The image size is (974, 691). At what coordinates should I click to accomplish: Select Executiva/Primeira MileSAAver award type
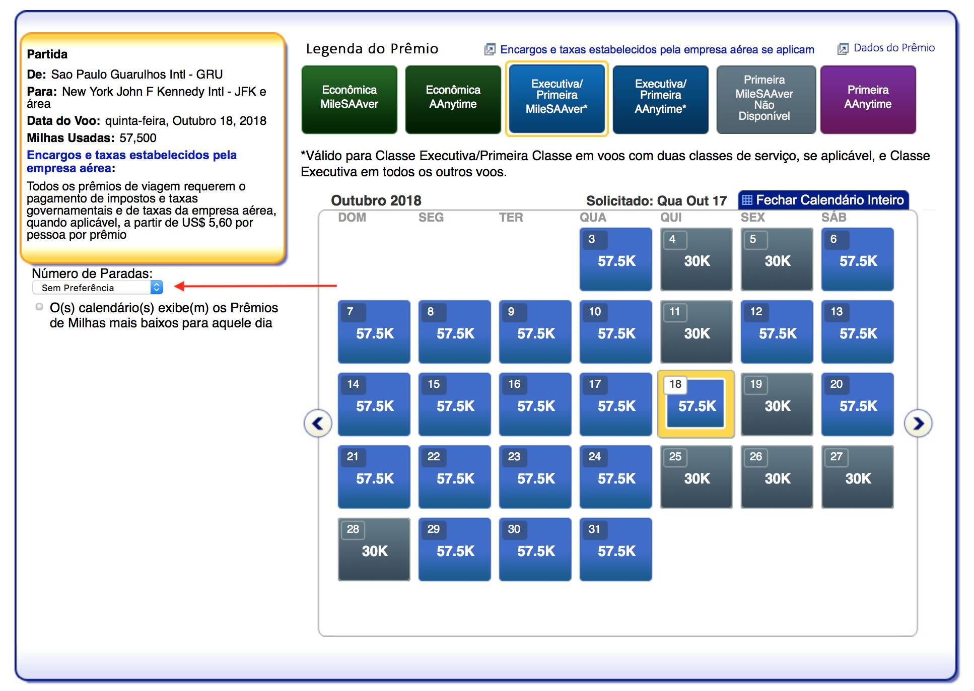coord(557,99)
